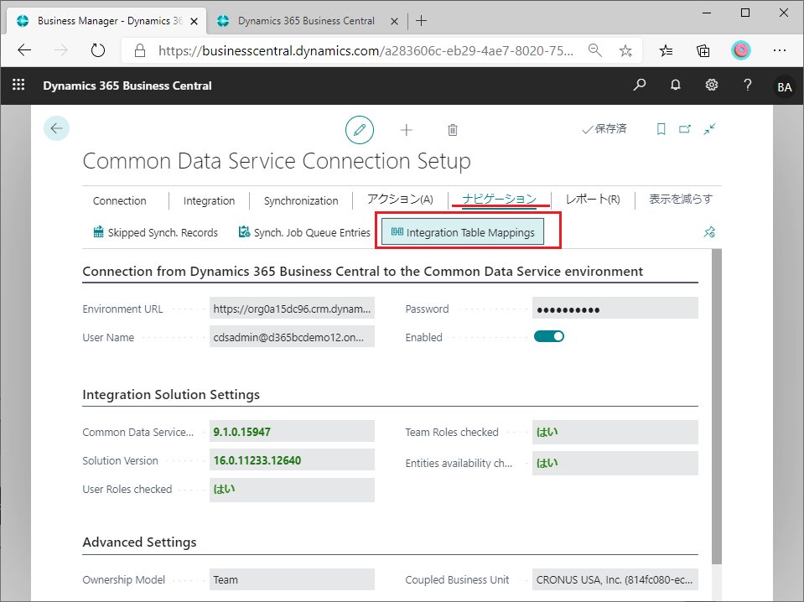804x602 pixels.
Task: Open page in new window icon
Action: point(685,129)
